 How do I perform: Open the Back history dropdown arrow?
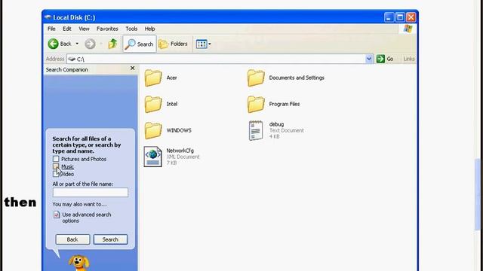77,44
